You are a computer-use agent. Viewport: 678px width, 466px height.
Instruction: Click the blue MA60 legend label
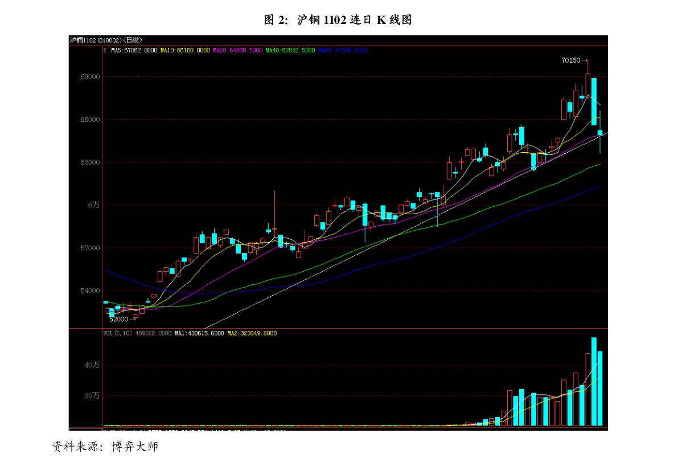343,51
